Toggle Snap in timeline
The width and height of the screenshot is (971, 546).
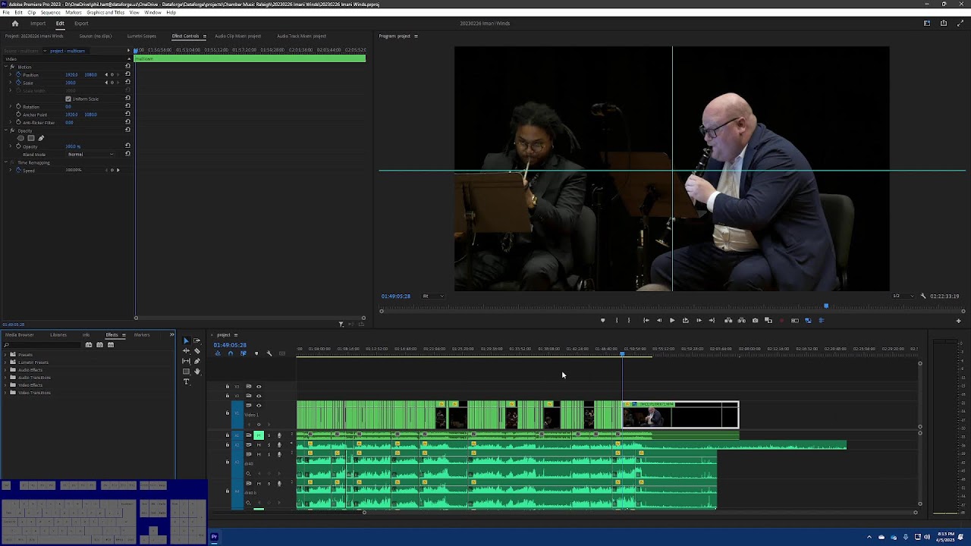coord(231,353)
